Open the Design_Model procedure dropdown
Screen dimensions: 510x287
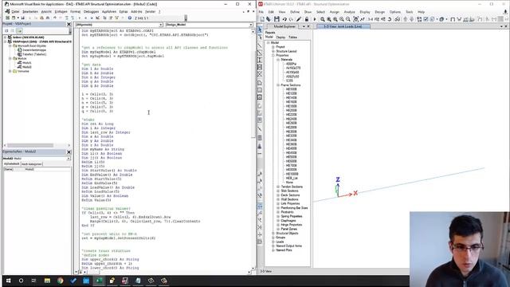pos(251,25)
